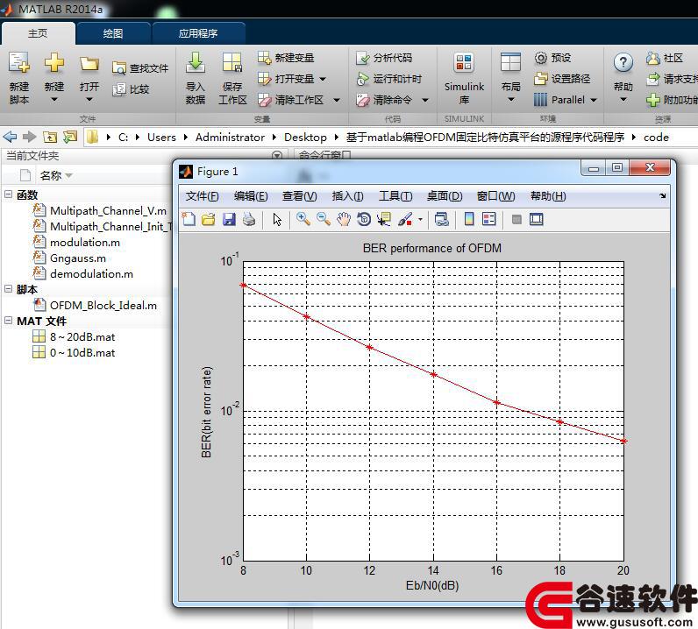Toggle Insert Legend in Figure 1 toolbar
This screenshot has height=629, width=698.
[488, 219]
